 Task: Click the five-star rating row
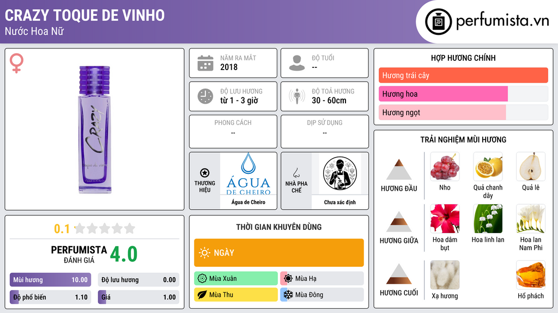point(105,228)
